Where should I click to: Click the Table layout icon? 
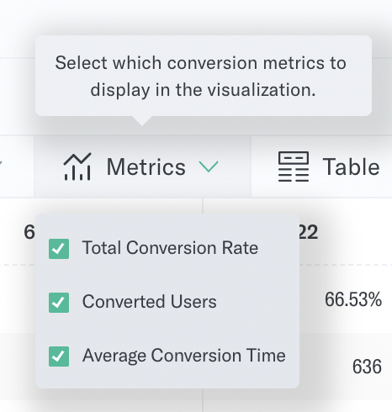(x=294, y=166)
